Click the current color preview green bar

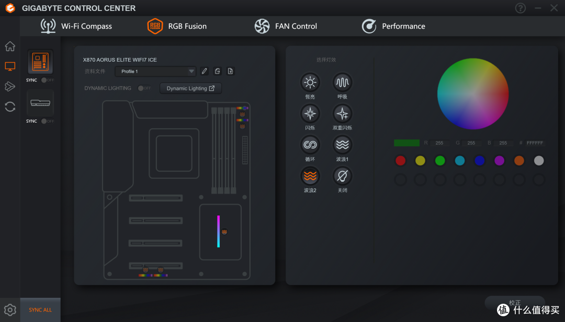coord(407,143)
